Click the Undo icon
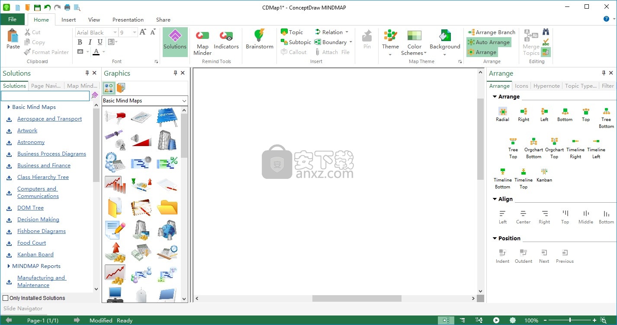617x325 pixels. click(47, 7)
